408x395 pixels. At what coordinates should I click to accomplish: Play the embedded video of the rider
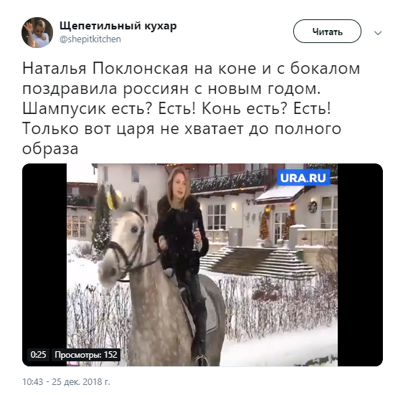point(202,265)
